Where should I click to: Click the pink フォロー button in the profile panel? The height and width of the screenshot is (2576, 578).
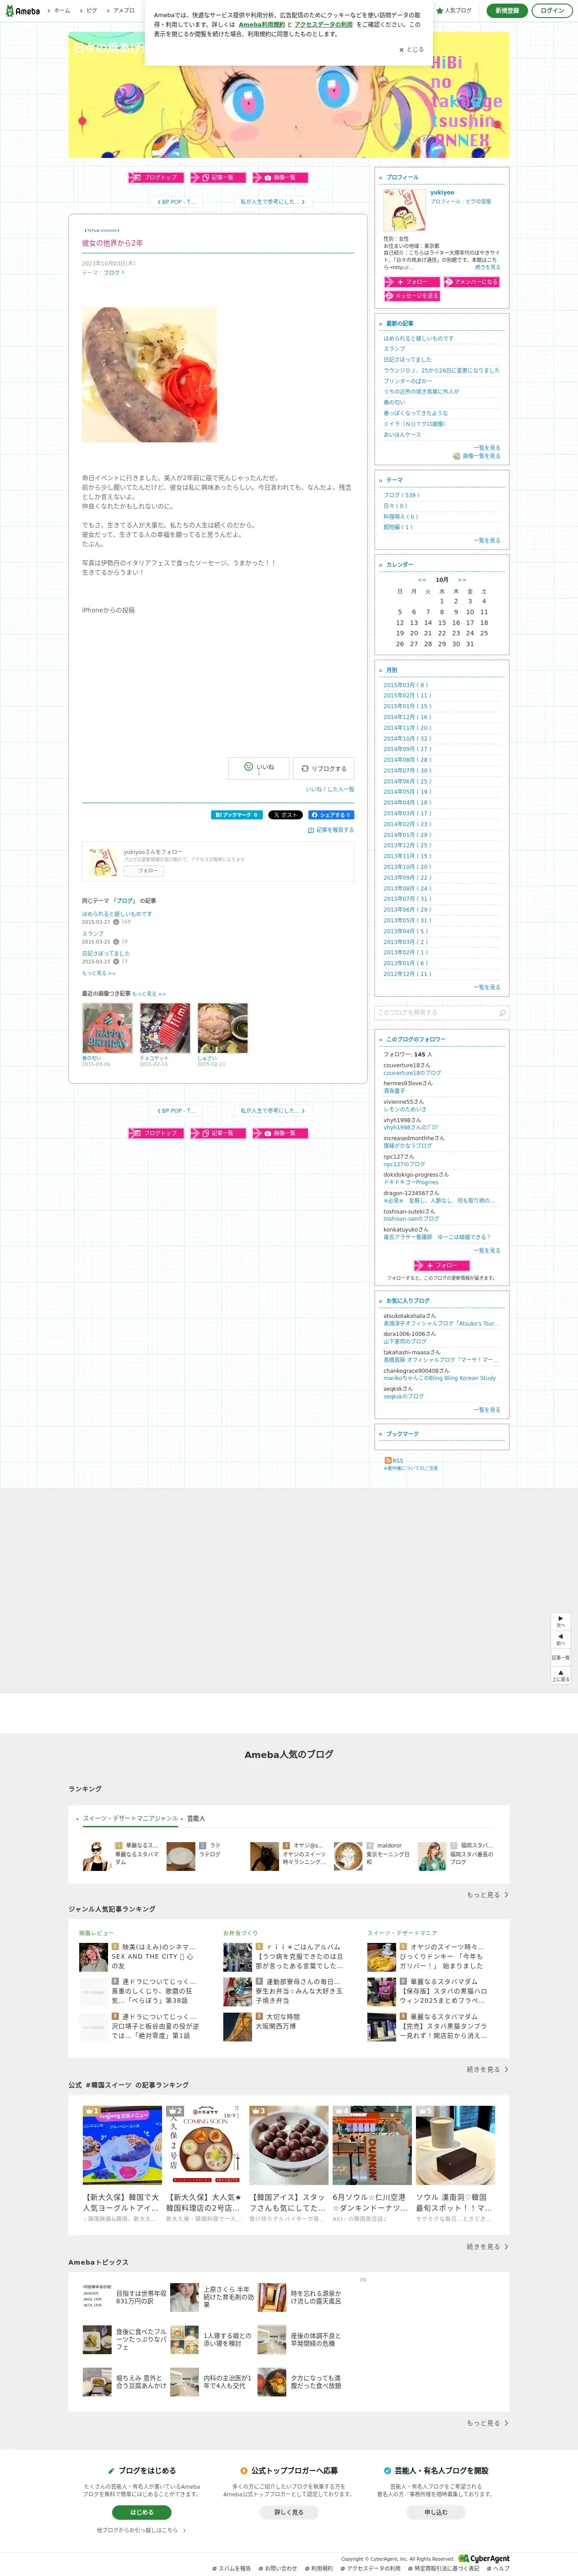tap(411, 282)
